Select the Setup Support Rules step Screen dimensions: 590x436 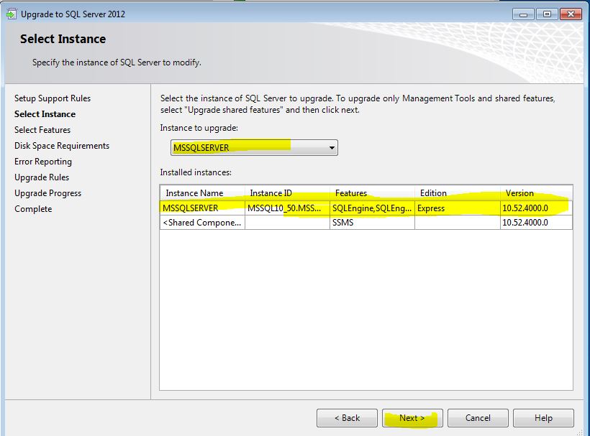coord(53,98)
